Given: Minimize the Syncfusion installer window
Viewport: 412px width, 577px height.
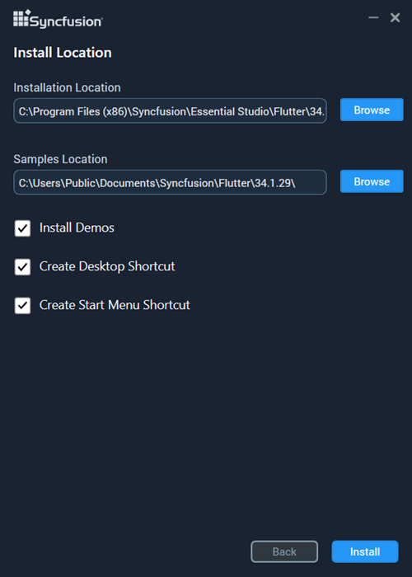Looking at the screenshot, I should point(373,17).
